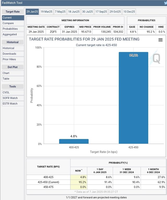Click the 27.6% one month value
Screen dimensions: 167x200
pos(161,177)
